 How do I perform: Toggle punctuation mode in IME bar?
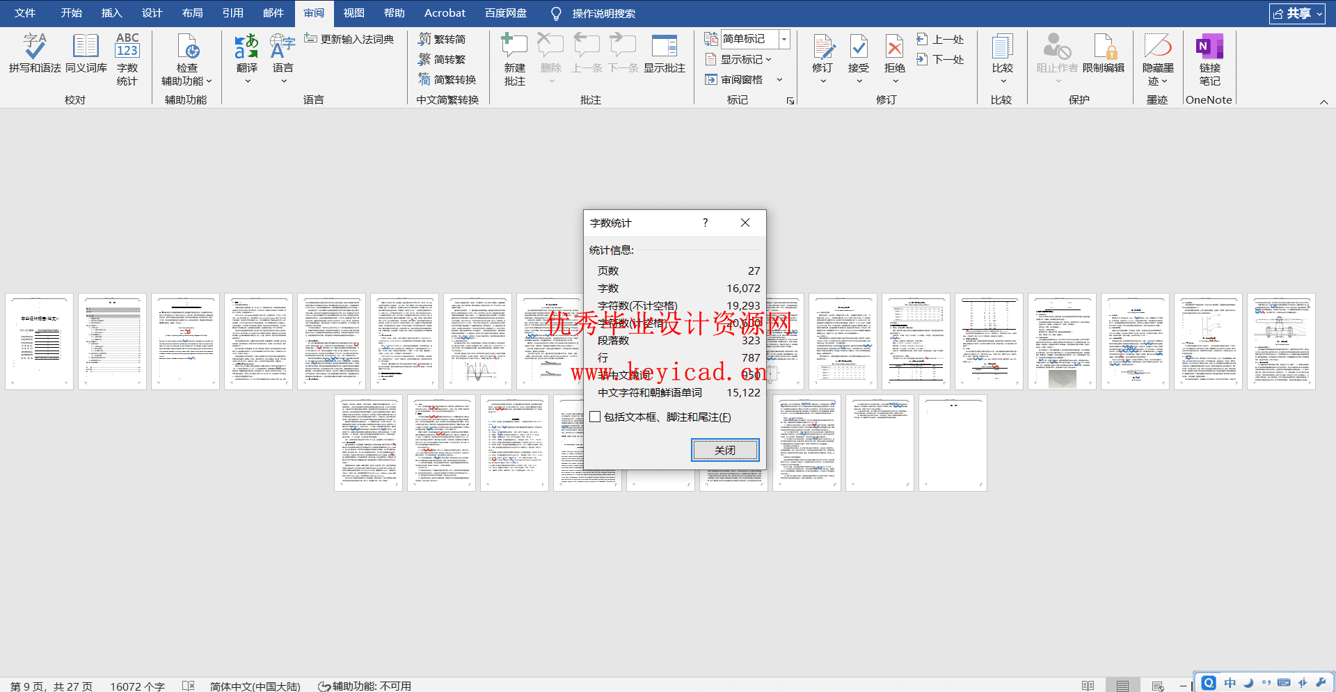point(1266,683)
